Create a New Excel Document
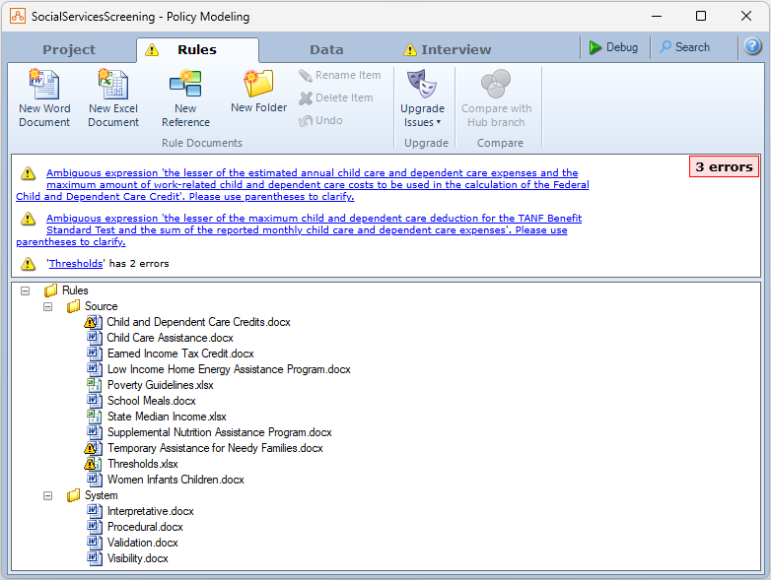This screenshot has height=580, width=771. [113, 97]
